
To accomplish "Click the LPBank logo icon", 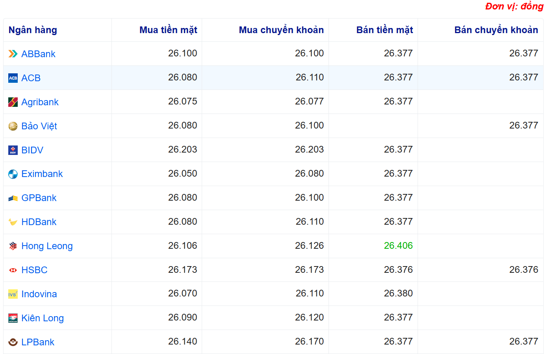I will [x=13, y=342].
